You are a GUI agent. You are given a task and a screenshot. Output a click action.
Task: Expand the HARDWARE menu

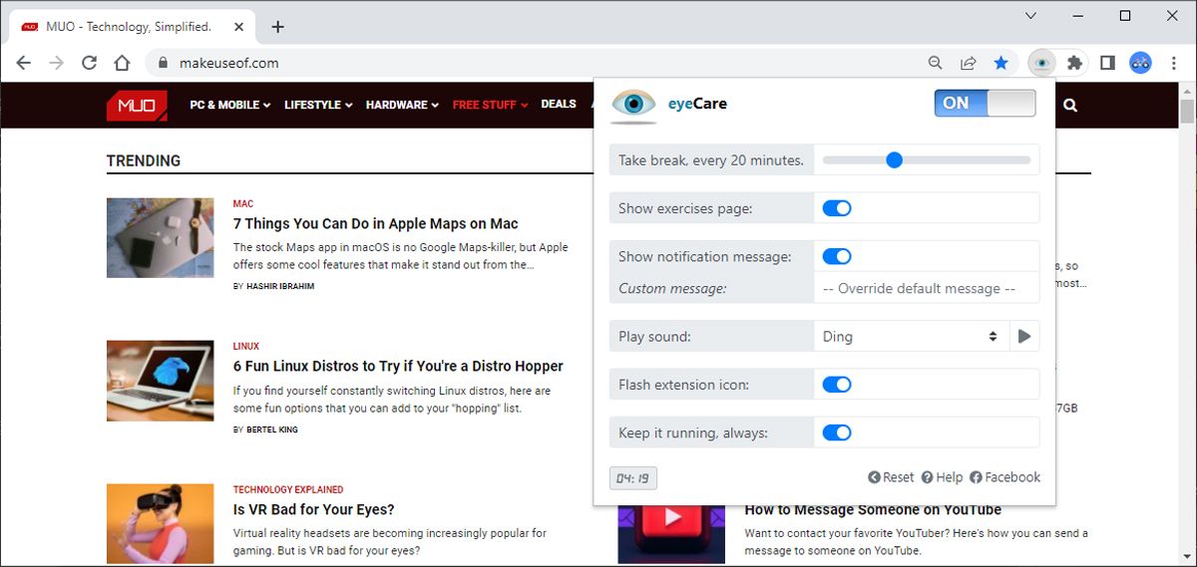pos(402,105)
